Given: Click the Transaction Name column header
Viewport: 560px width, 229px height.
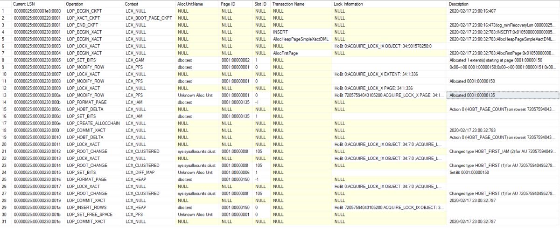Looking at the screenshot, I should click(x=301, y=4).
